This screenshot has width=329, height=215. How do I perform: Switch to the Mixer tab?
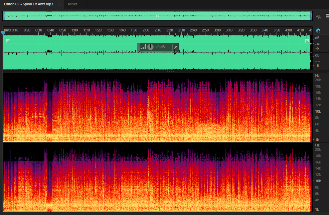[x=72, y=4]
